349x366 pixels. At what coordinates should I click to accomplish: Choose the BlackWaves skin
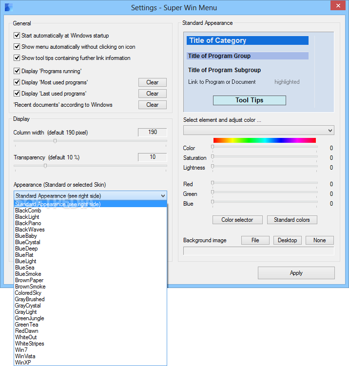point(91,230)
